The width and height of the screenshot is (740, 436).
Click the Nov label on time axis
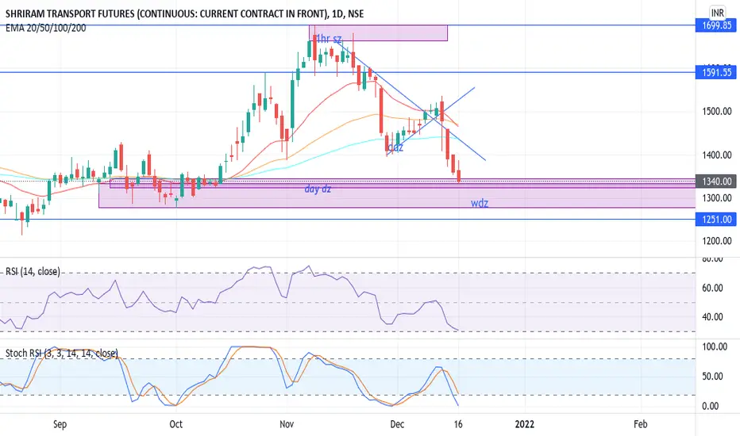click(x=287, y=424)
